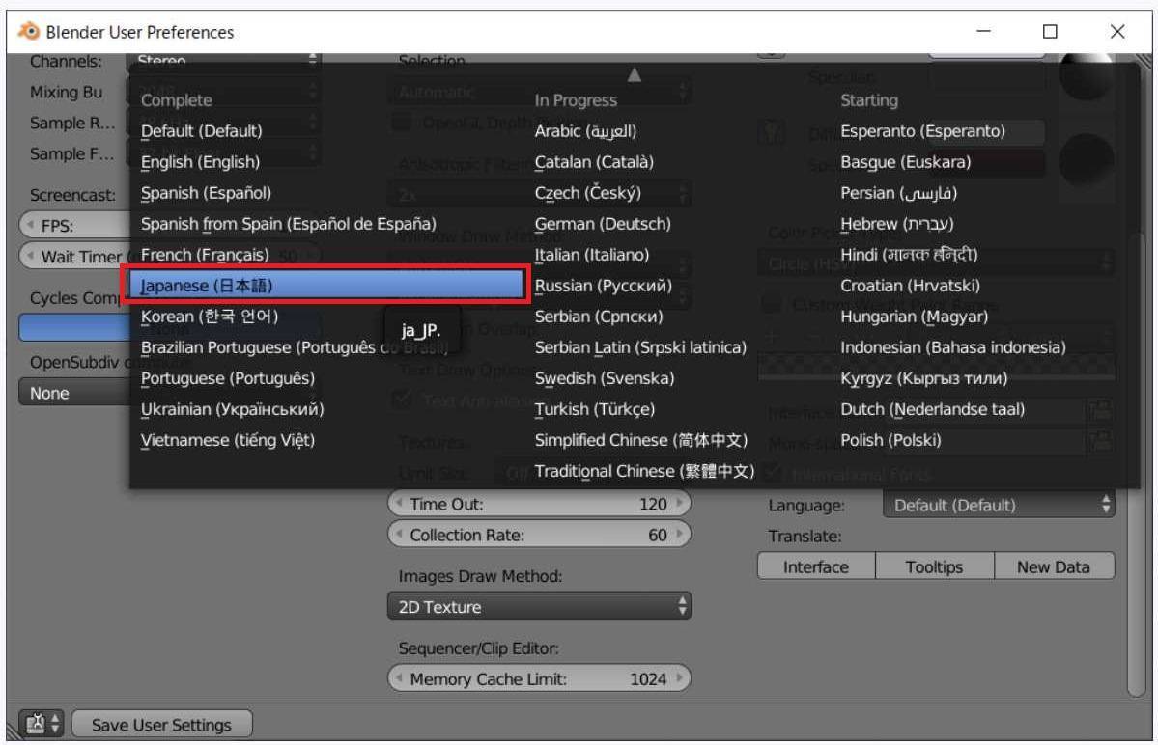
Task: Choose Arabic language entry
Action: pos(585,130)
